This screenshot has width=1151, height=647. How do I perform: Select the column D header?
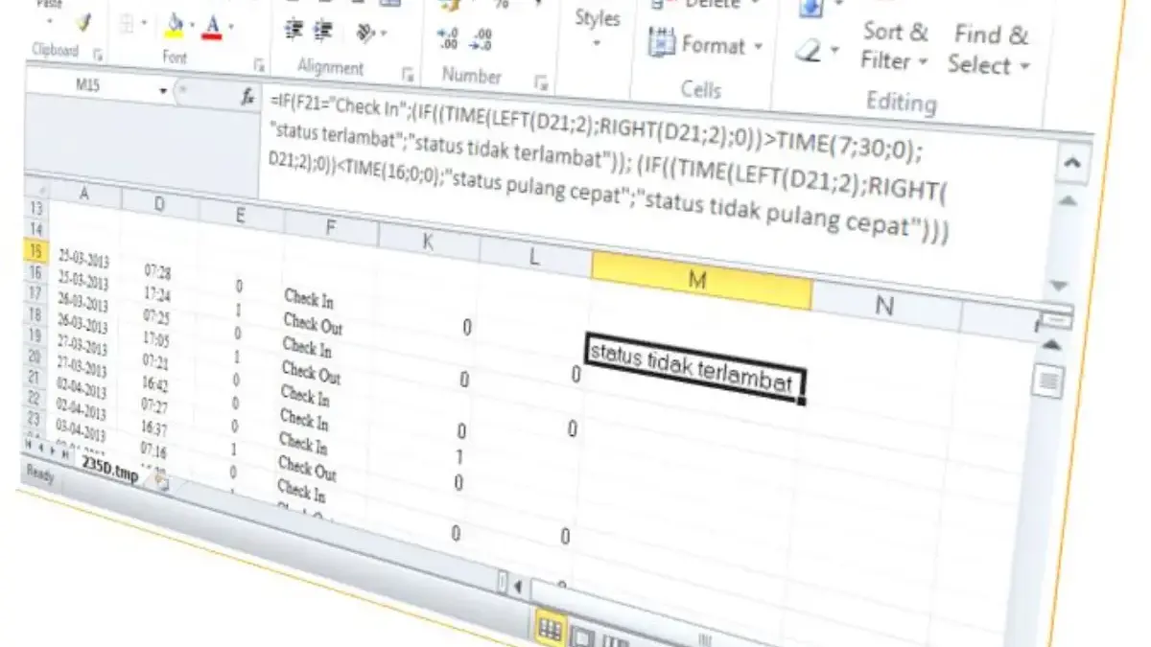(x=159, y=204)
